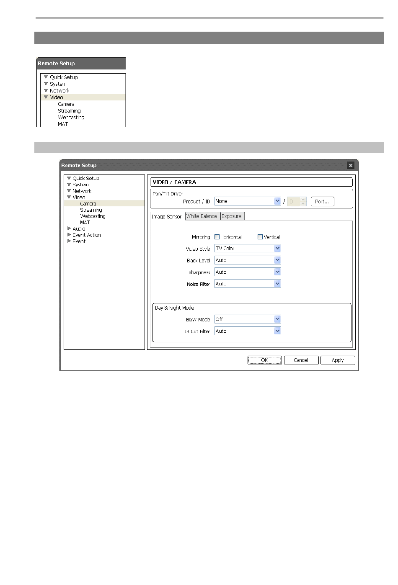Open the B&W Mode dropdown
This screenshot has height=585, width=398.
pos(248,319)
